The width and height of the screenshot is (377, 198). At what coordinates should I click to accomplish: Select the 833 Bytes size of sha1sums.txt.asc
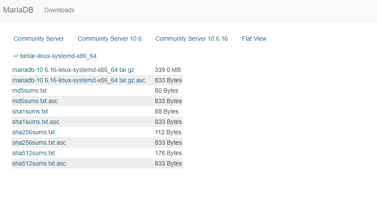(169, 122)
